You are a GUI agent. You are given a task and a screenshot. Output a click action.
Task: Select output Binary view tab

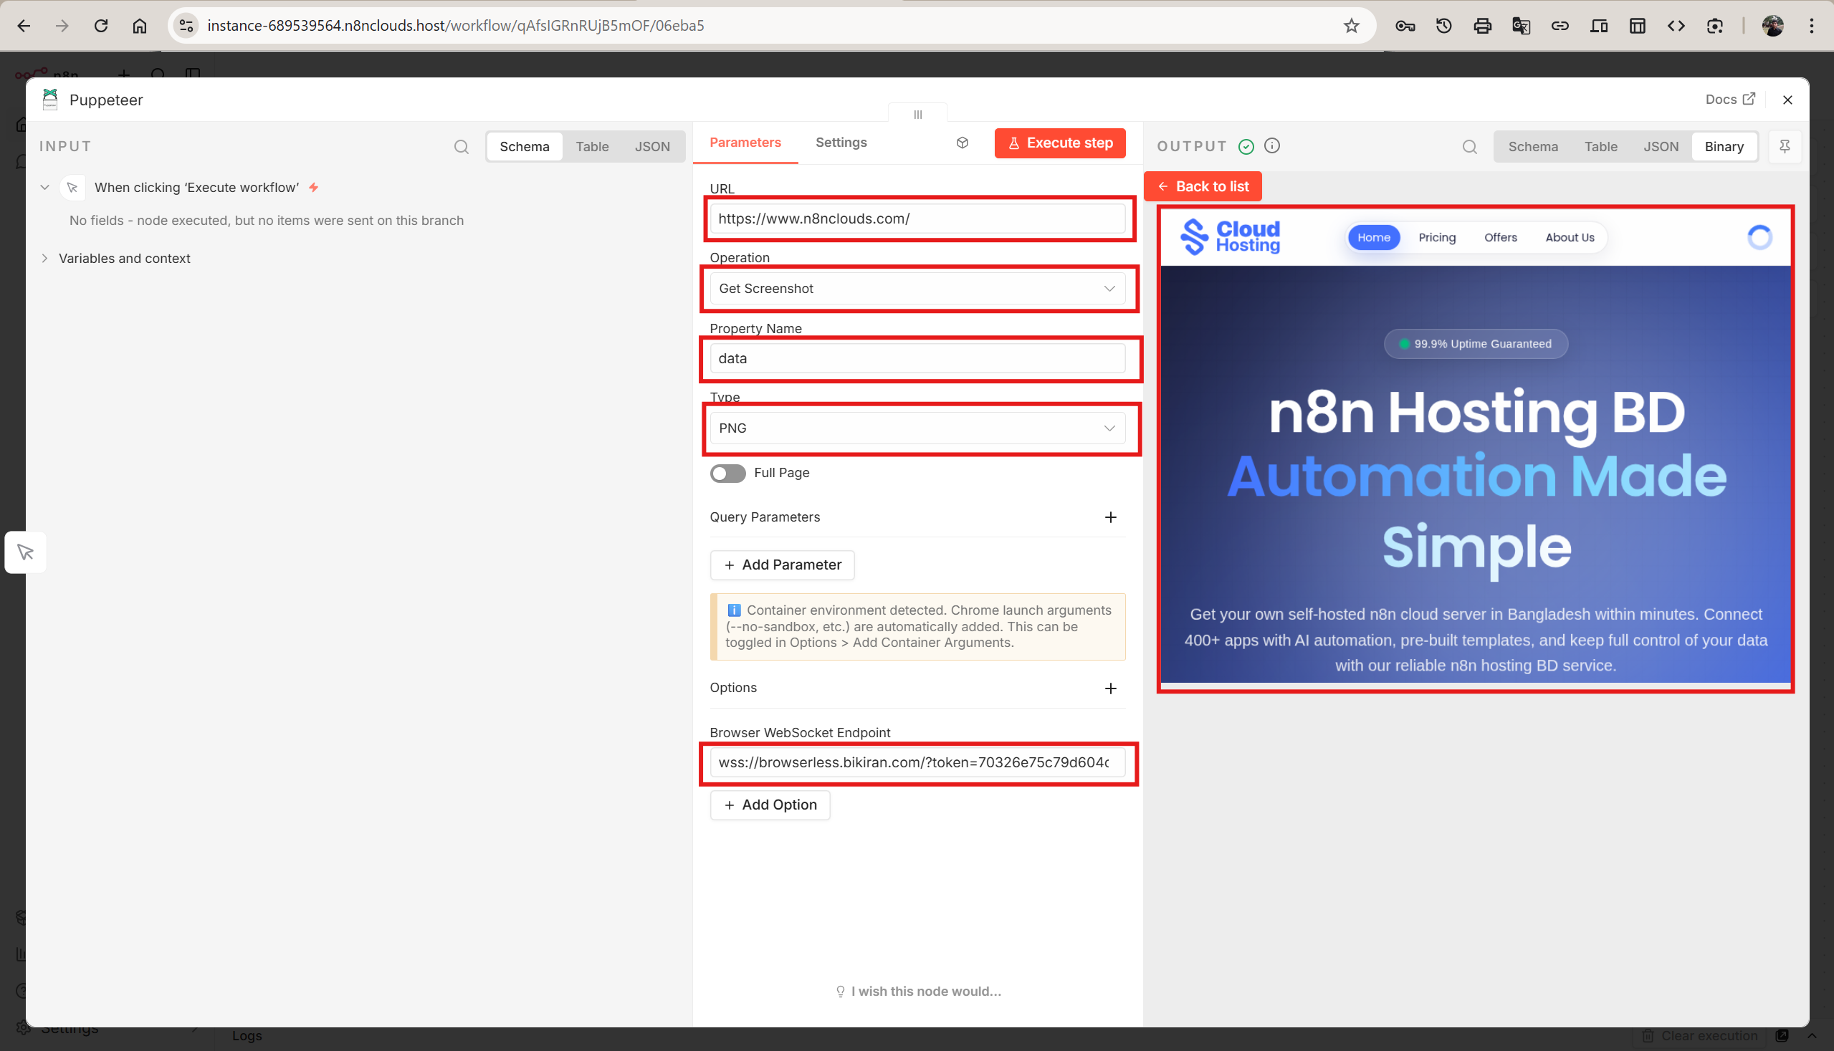pyautogui.click(x=1724, y=147)
